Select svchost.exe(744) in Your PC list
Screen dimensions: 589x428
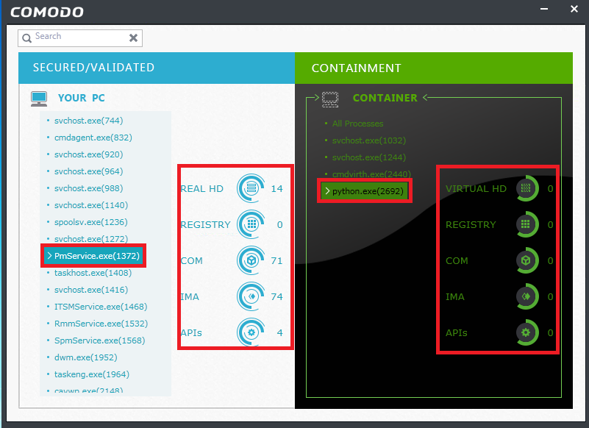click(89, 121)
